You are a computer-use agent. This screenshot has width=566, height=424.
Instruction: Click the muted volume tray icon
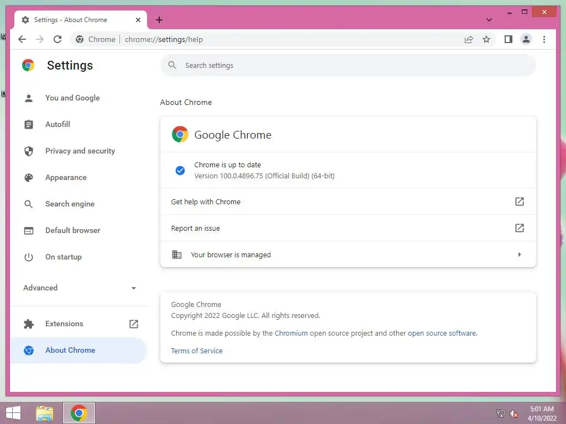tap(514, 414)
